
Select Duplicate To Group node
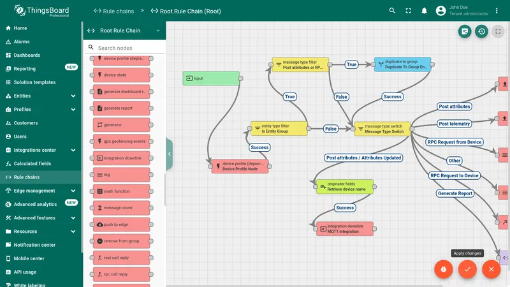point(403,64)
